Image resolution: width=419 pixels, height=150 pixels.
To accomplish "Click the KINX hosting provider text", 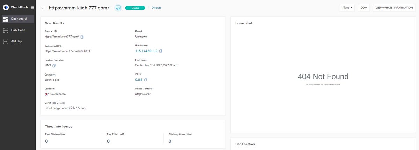I will coord(48,65).
